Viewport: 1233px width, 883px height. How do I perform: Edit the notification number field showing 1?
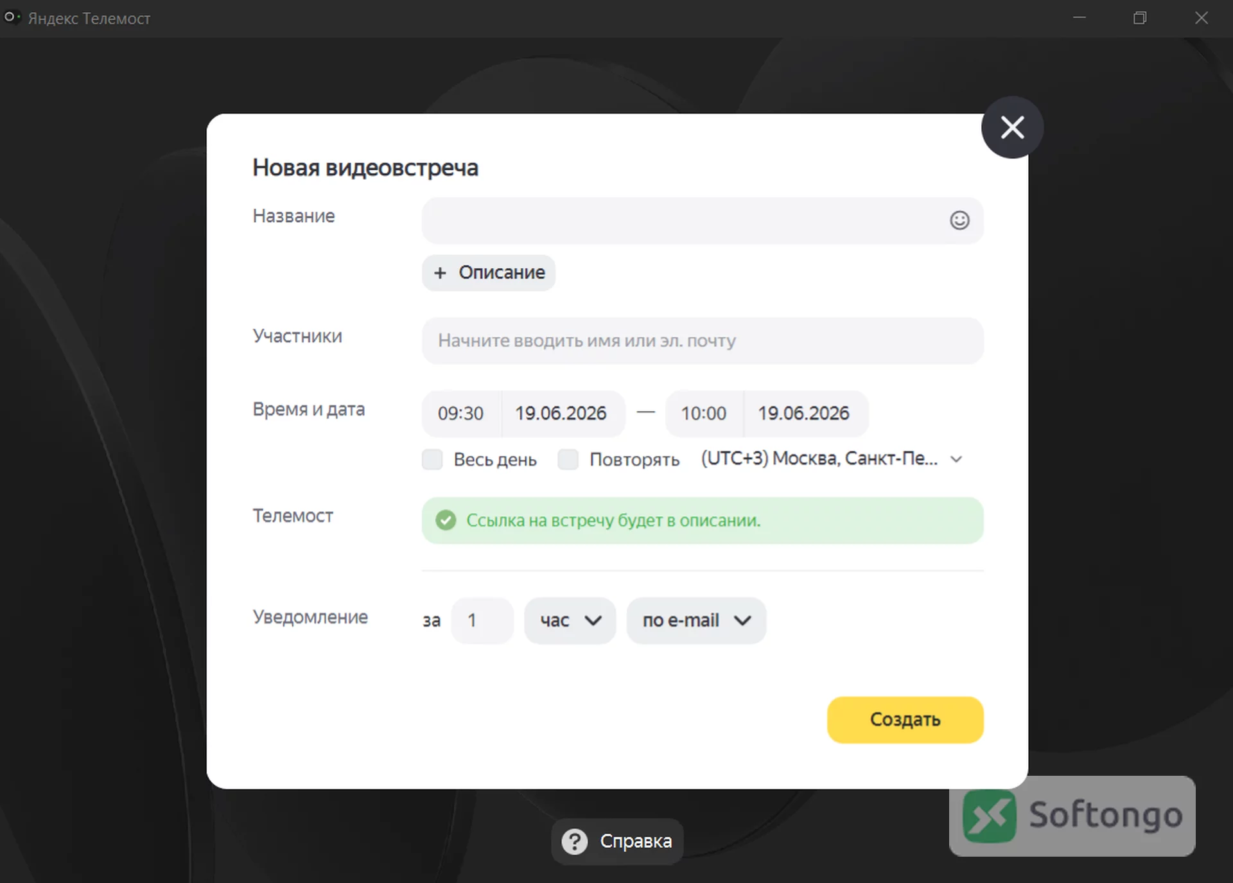pyautogui.click(x=482, y=620)
